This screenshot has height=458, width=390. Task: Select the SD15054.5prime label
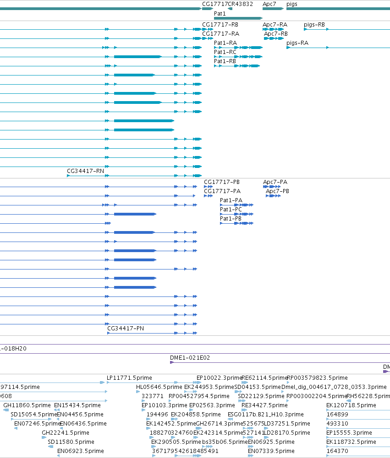(33, 415)
